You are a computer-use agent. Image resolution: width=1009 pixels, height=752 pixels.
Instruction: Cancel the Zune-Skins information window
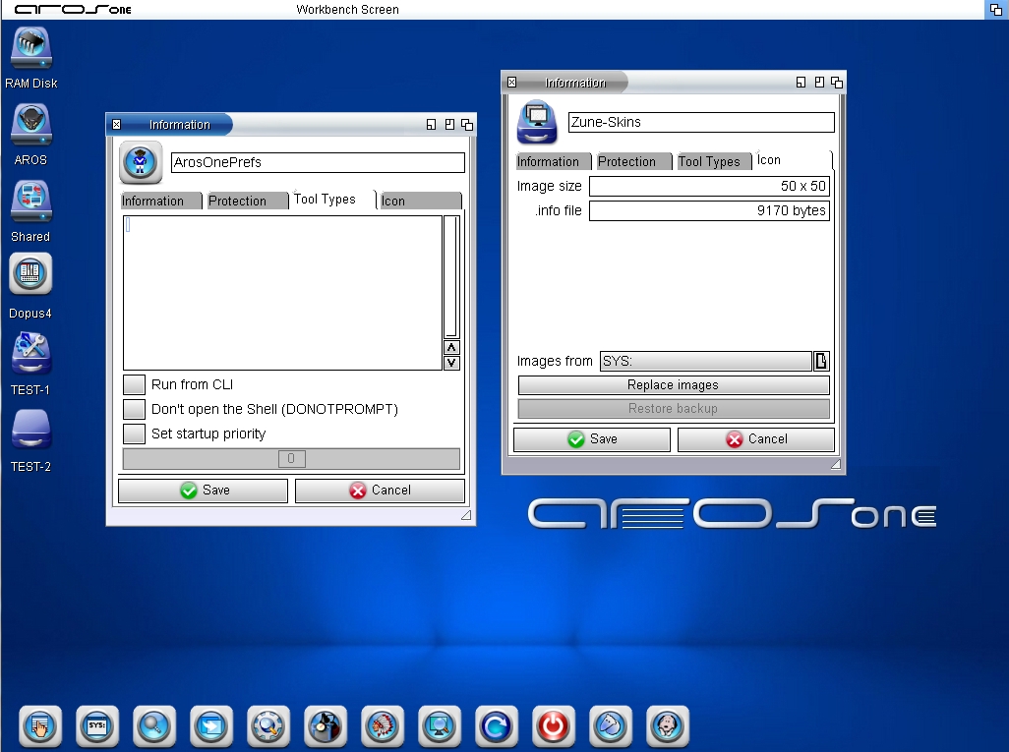(756, 439)
